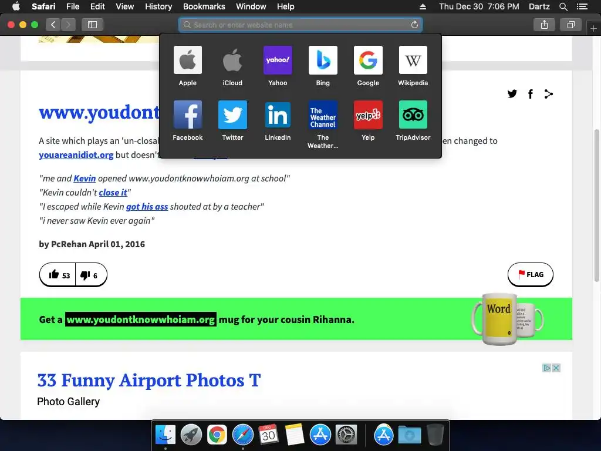This screenshot has width=601, height=451.
Task: Open '33 Funny Airport Photos' ad headline
Action: tap(148, 381)
